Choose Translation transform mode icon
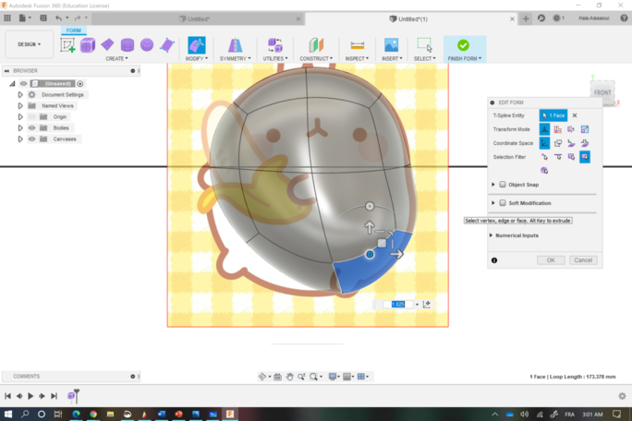The height and width of the screenshot is (421, 632). point(558,129)
